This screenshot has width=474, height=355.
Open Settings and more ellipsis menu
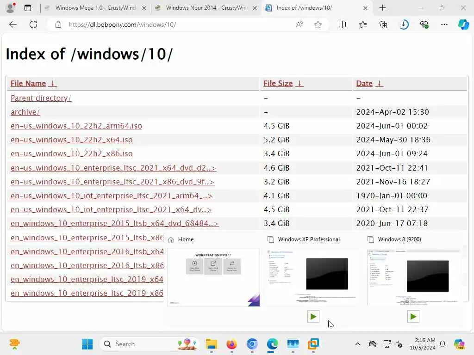[x=444, y=24]
